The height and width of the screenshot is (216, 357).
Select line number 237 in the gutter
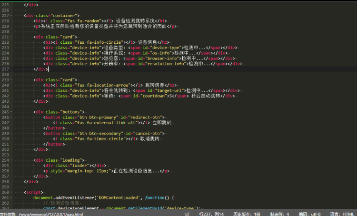(x=5, y=69)
